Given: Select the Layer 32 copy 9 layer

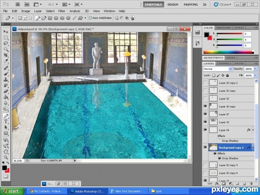Looking at the screenshot, I should pyautogui.click(x=228, y=165).
